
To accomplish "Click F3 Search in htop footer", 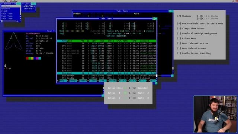I will 82,81.
